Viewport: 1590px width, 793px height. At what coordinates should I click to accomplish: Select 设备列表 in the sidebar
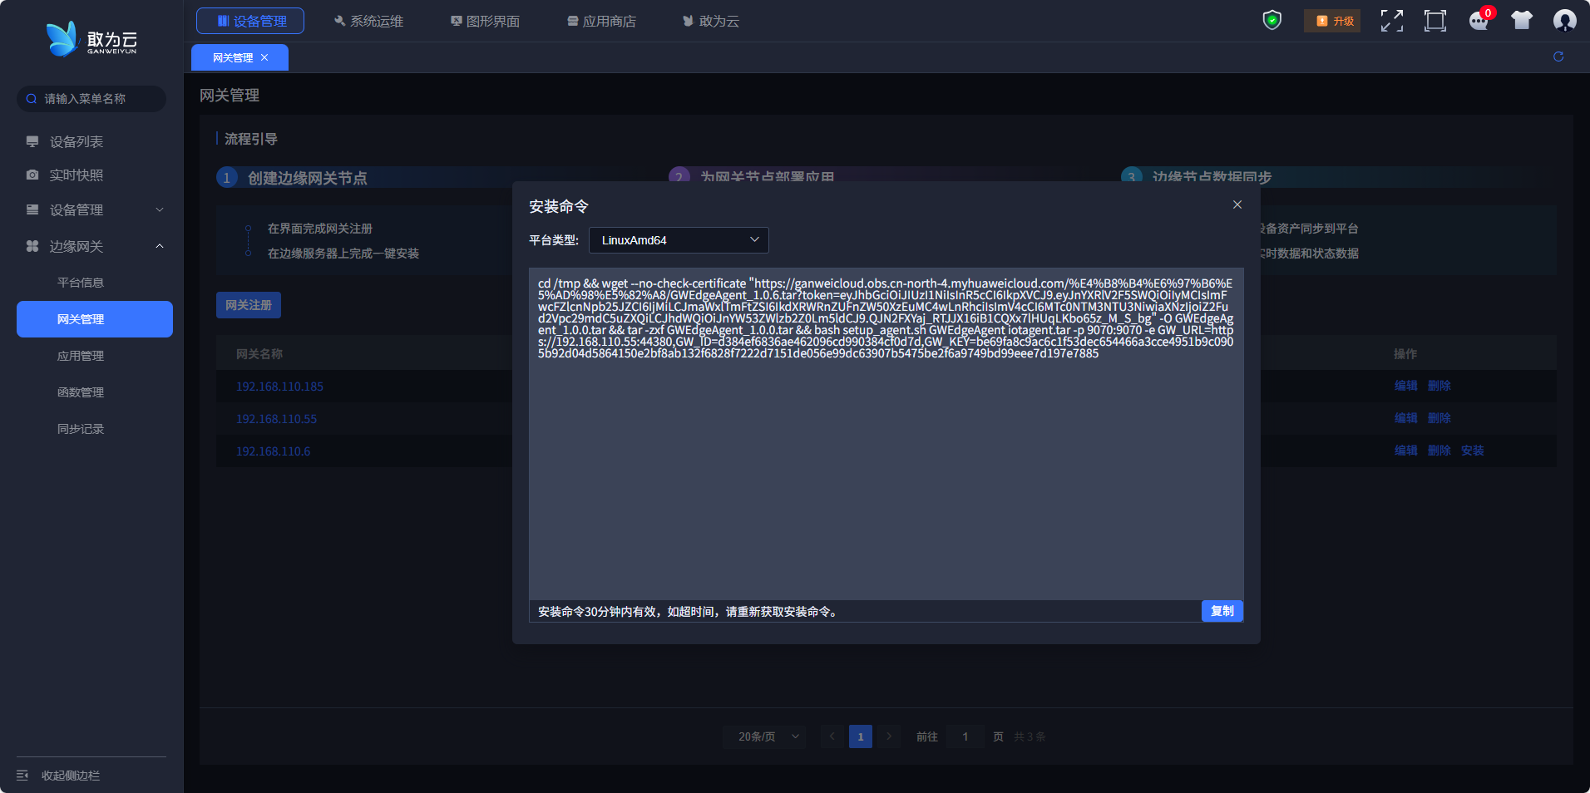pyautogui.click(x=77, y=142)
